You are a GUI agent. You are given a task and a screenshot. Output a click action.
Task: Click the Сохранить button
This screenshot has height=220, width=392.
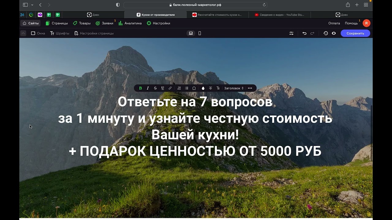click(x=355, y=33)
